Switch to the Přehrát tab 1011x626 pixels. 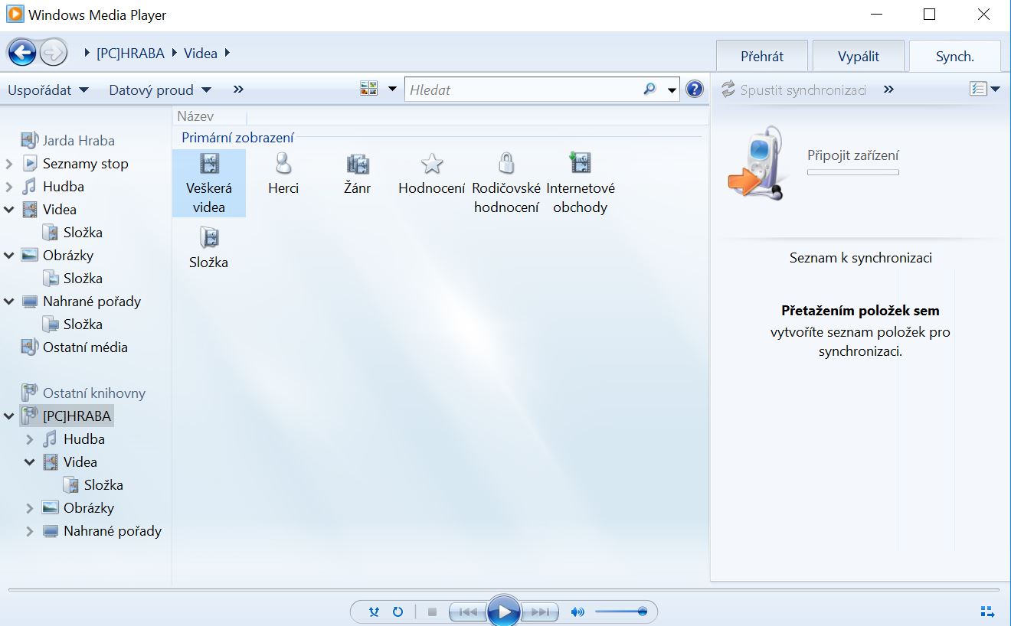coord(761,57)
